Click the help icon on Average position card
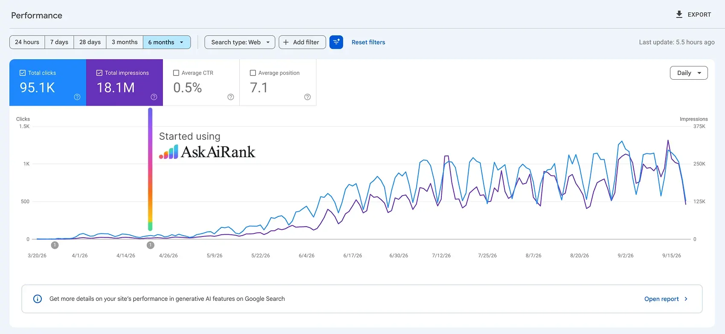The width and height of the screenshot is (725, 334). tap(307, 97)
